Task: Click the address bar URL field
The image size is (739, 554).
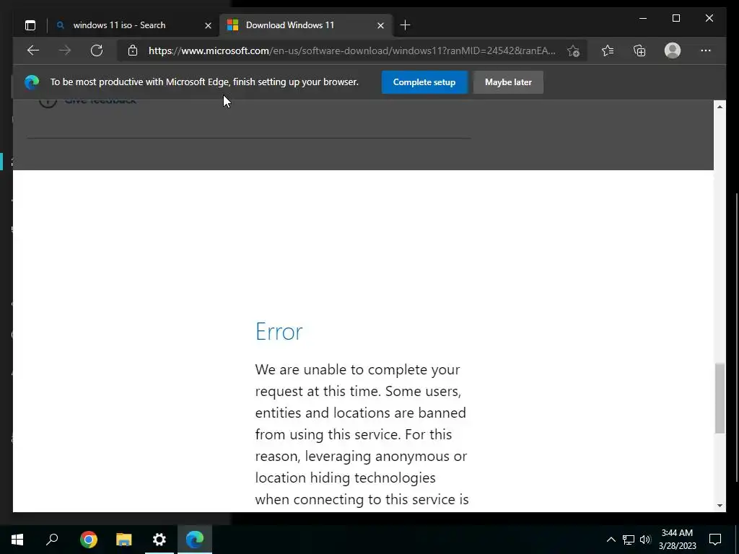Action: [x=352, y=50]
